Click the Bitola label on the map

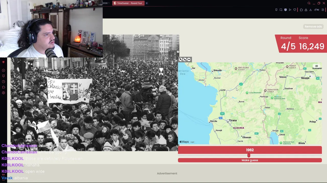tap(302, 143)
